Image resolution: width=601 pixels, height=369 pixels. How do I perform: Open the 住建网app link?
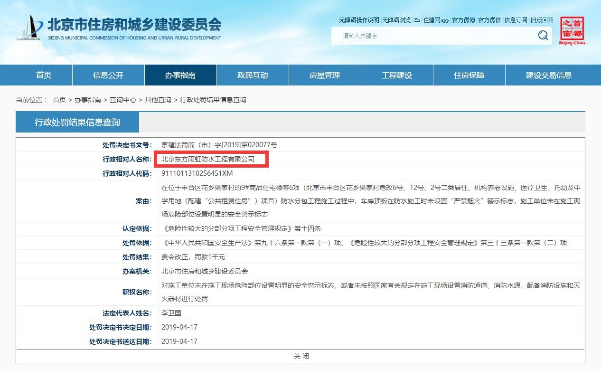[436, 20]
